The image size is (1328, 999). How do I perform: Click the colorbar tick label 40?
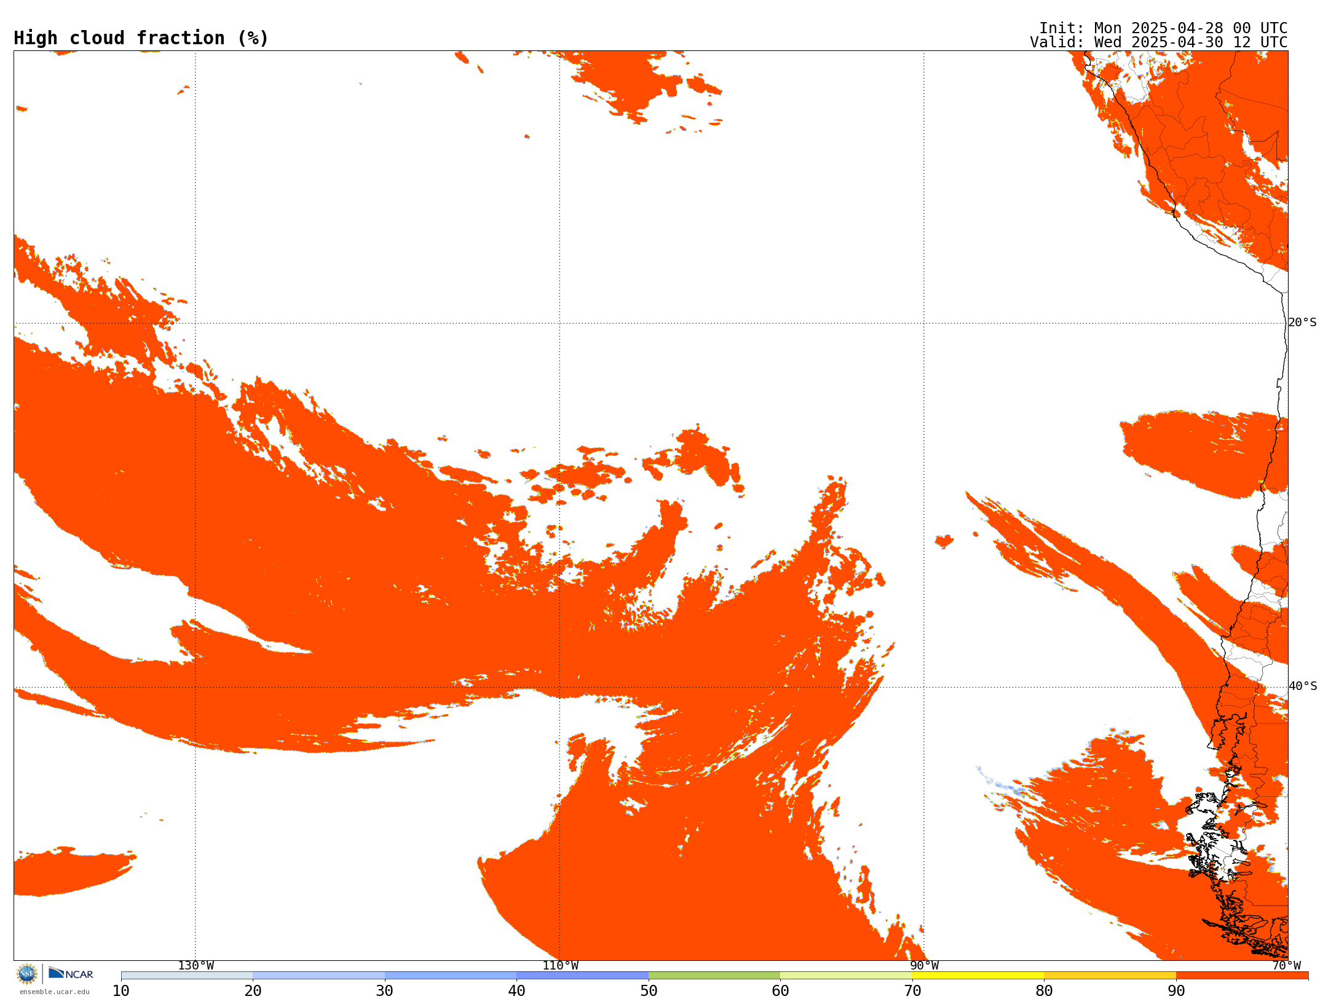coord(516,991)
